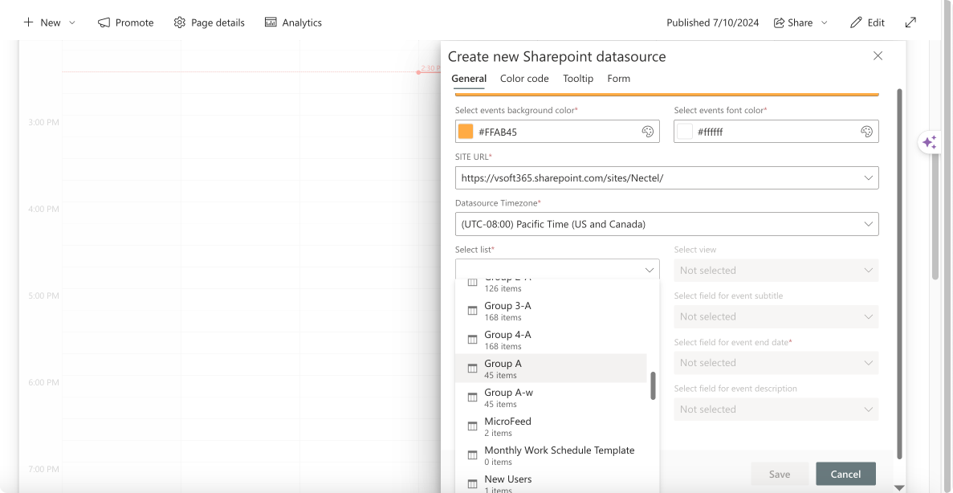The width and height of the screenshot is (953, 493).
Task: Open Select field for event description dropdown
Action: 776,409
